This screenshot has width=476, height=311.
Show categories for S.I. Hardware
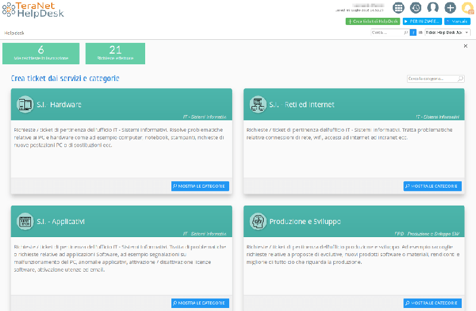point(200,186)
